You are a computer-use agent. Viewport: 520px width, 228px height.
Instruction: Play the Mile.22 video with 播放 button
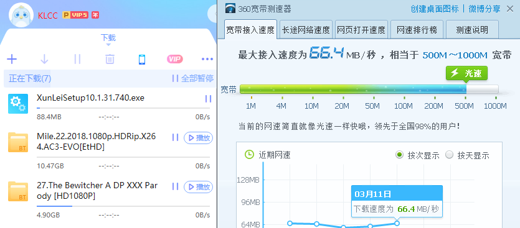pos(198,138)
